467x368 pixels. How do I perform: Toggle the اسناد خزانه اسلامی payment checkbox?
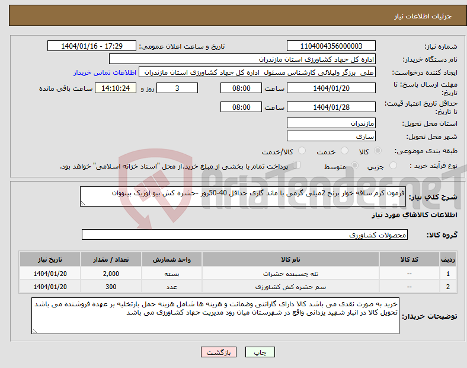297,165
